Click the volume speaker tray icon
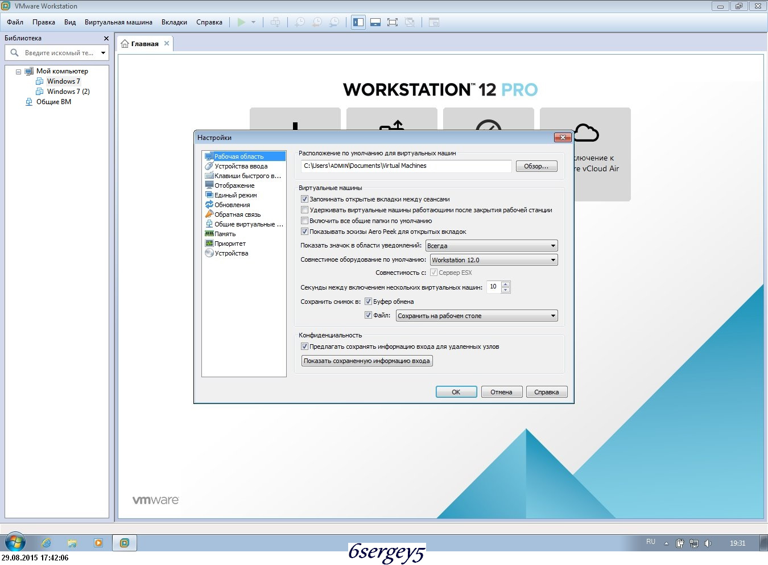 pos(708,543)
